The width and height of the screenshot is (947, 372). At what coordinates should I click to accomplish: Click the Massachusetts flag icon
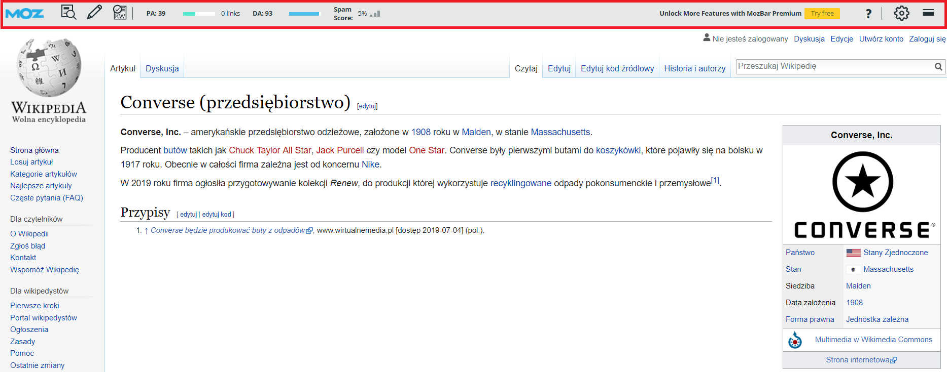tap(853, 269)
